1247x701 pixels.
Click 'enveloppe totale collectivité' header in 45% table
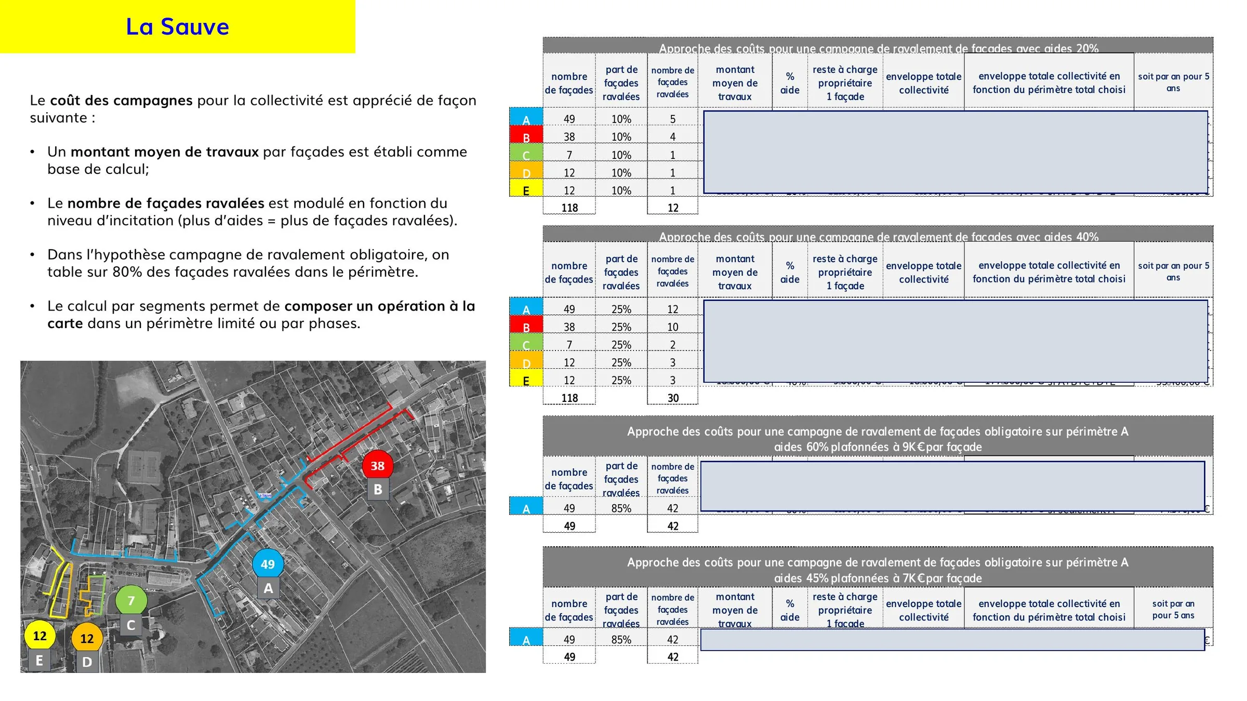click(x=923, y=610)
